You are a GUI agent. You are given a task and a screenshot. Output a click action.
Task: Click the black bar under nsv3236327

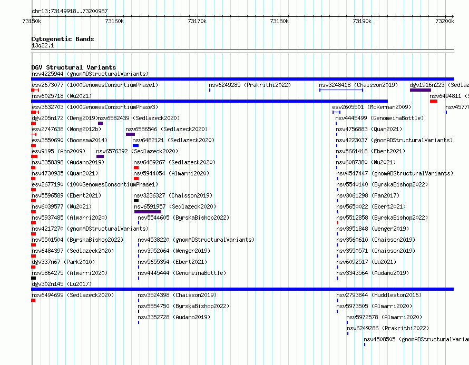136,201
